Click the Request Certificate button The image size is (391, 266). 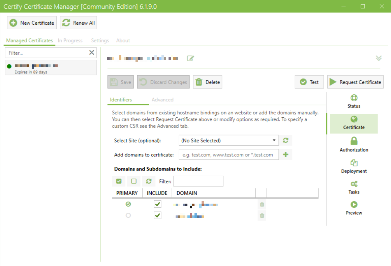tap(355, 82)
